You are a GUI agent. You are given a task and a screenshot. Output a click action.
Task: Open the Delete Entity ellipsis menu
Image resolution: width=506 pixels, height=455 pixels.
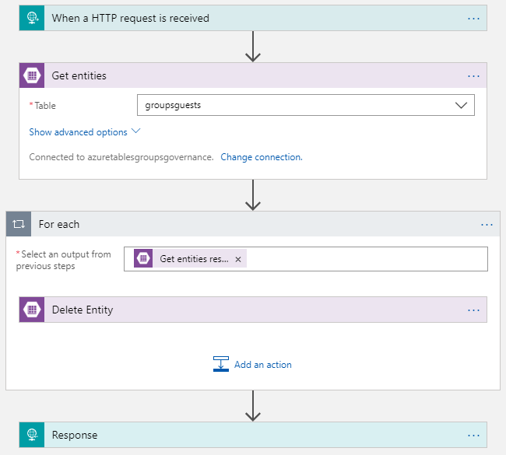pyautogui.click(x=473, y=310)
